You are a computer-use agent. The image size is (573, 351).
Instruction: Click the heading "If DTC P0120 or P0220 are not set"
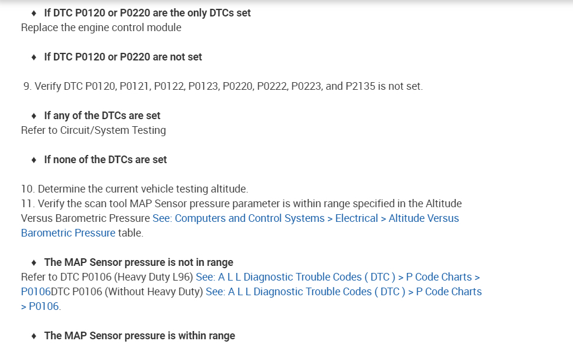[x=123, y=57]
